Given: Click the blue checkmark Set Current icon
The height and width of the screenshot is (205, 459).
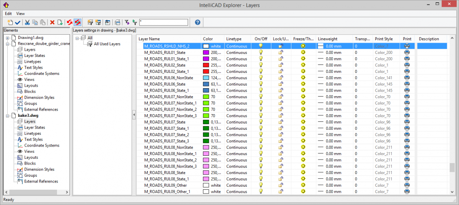Looking at the screenshot, I should click(x=18, y=23).
